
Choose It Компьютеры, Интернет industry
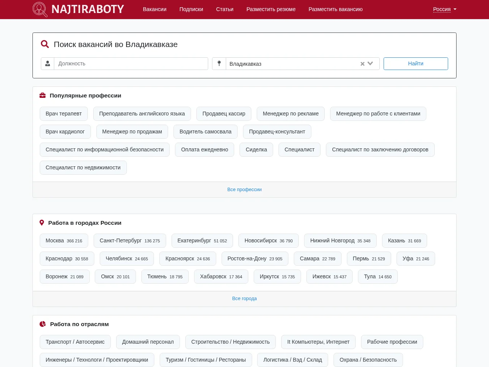coord(318,342)
